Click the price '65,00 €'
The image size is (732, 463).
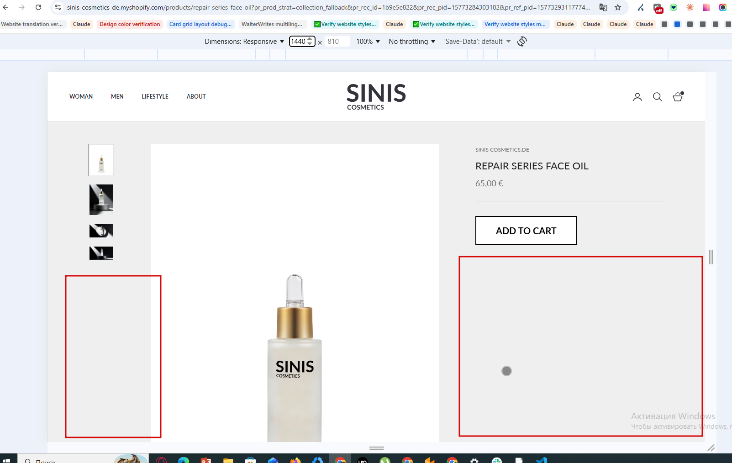coord(489,184)
